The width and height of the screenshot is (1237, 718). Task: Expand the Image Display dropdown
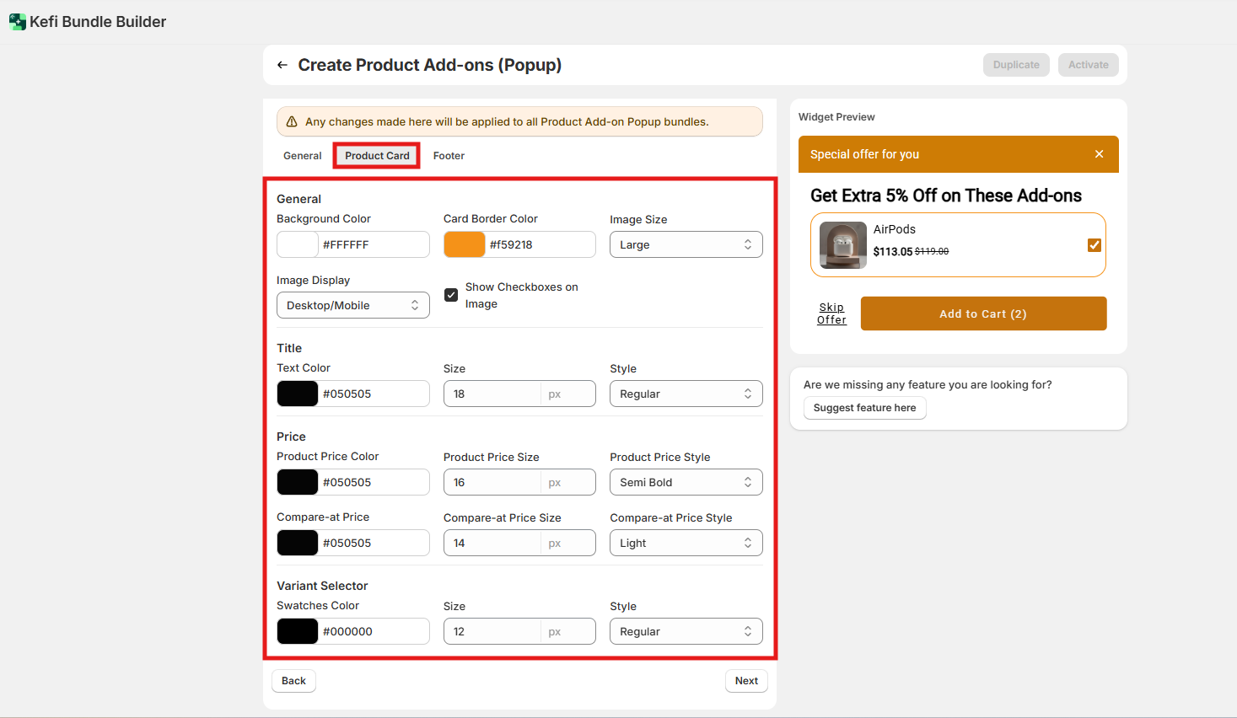[352, 305]
